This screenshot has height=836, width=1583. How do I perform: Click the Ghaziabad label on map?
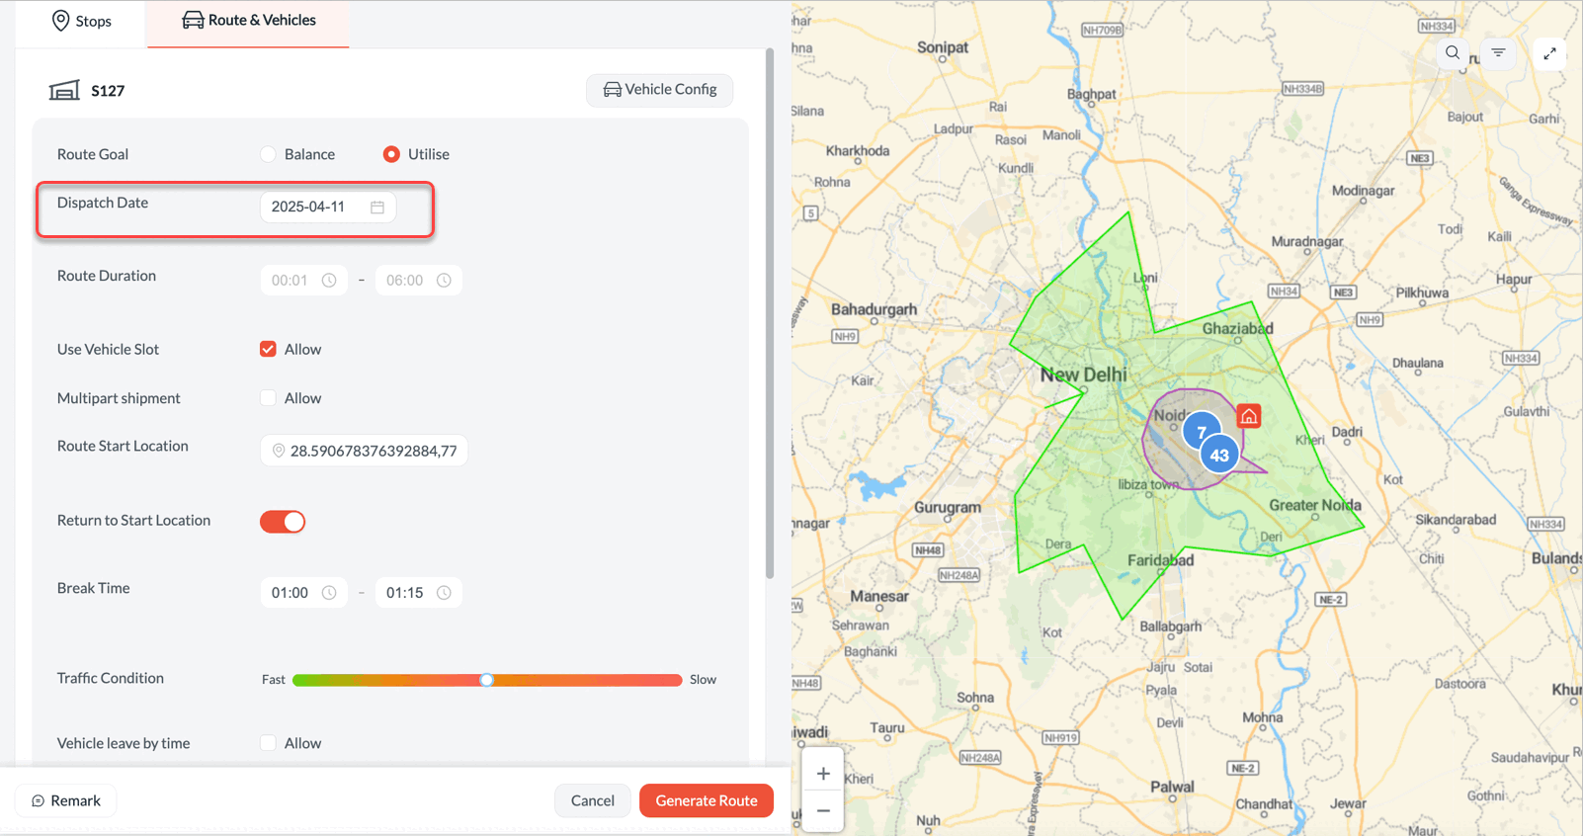click(1237, 328)
